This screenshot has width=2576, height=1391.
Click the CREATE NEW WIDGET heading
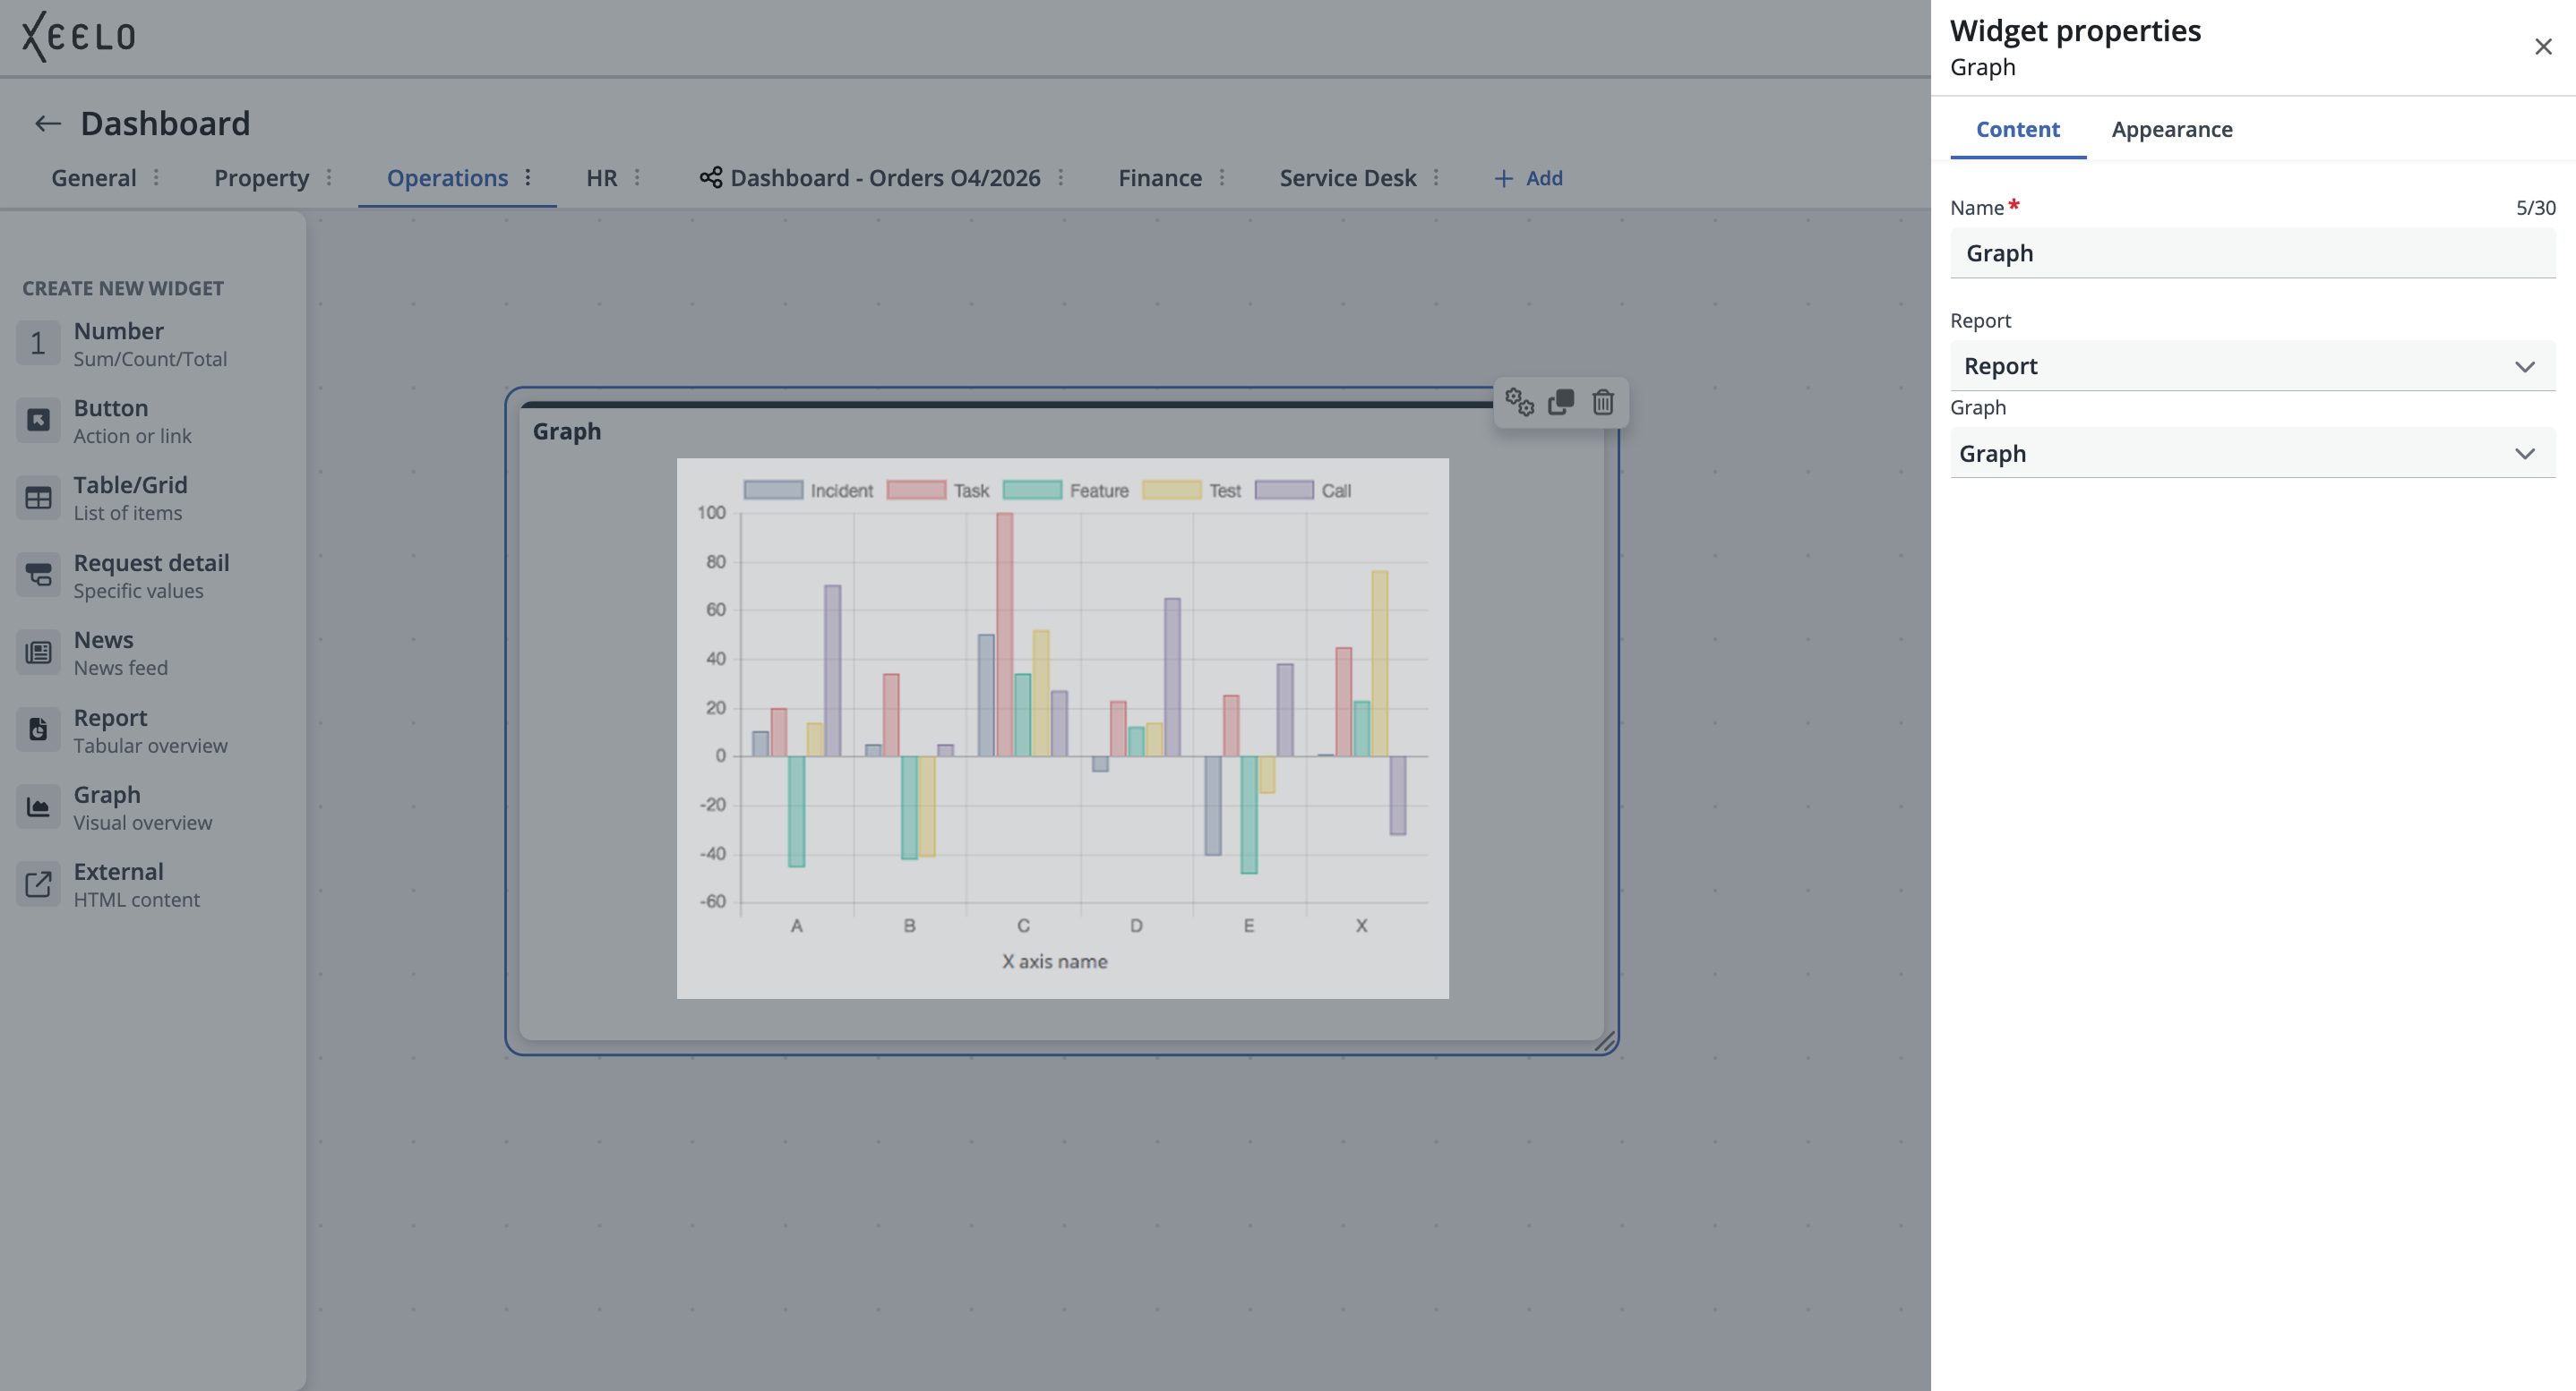tap(123, 288)
